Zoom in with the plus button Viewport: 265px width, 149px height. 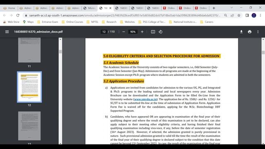(142, 32)
